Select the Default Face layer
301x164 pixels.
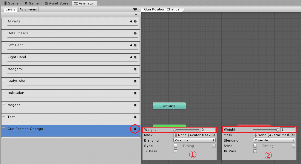[x=70, y=35]
